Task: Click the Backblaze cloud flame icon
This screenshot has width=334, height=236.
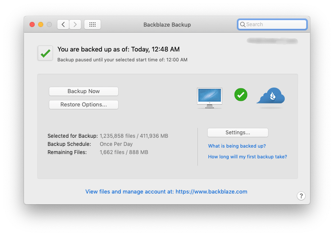Action: pos(271,96)
